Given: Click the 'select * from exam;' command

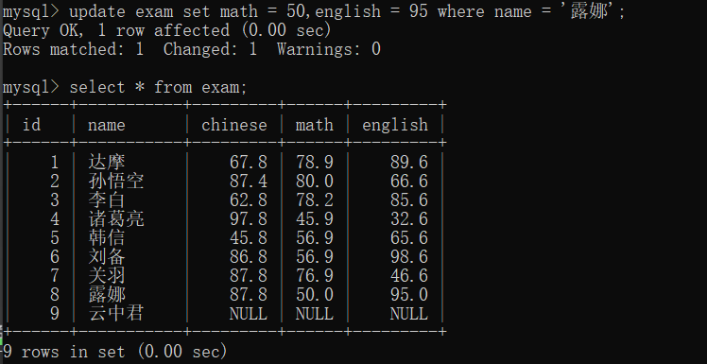Looking at the screenshot, I should (158, 87).
